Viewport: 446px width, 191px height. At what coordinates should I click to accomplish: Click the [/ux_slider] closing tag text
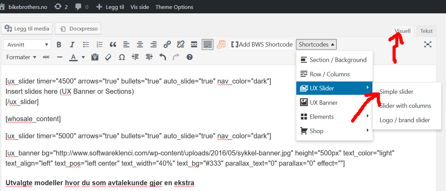(x=22, y=102)
